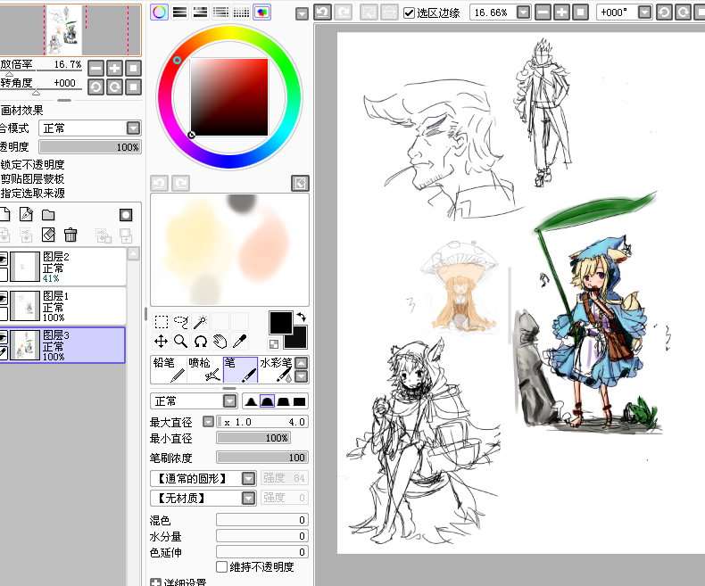
Task: Toggle the color mixer panel icon
Action: click(x=220, y=12)
